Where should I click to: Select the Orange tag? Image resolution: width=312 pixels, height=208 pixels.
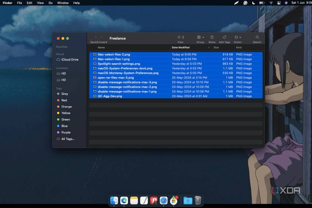pyautogui.click(x=64, y=107)
